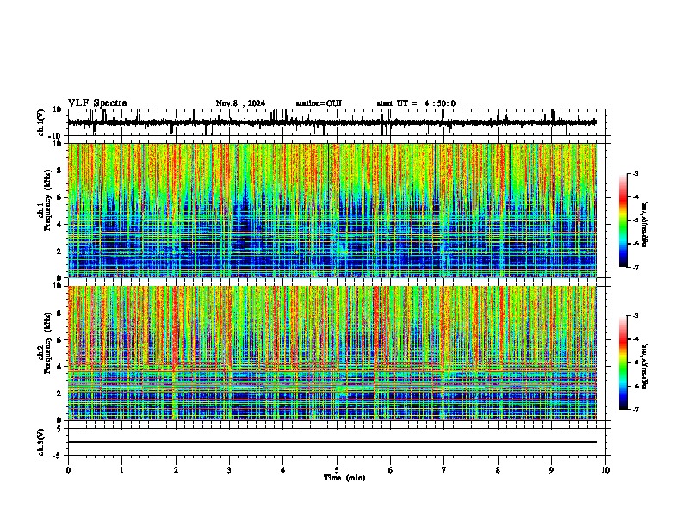Click the ch.2 Frequency (kHz) axis label
Image resolution: width=682 pixels, height=527 pixels.
point(45,343)
